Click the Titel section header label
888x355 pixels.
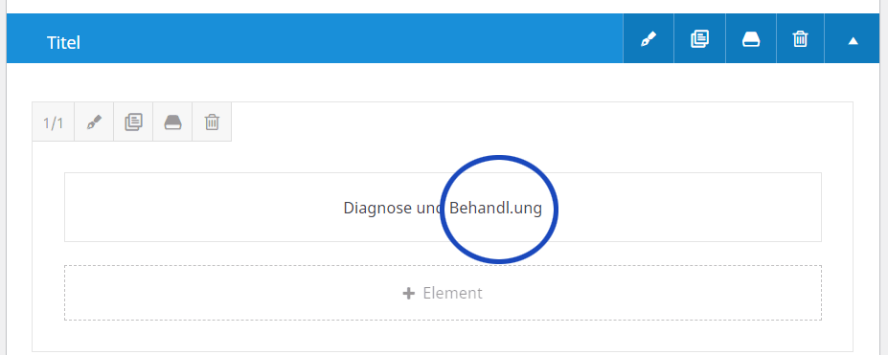[x=63, y=42]
